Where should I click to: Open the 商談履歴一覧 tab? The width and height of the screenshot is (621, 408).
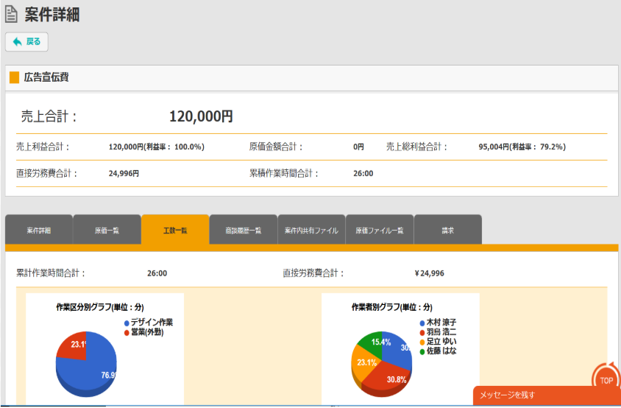pos(243,230)
